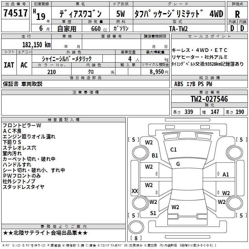Select the grade タフパッケージリミテッド 4WD

tap(179, 14)
